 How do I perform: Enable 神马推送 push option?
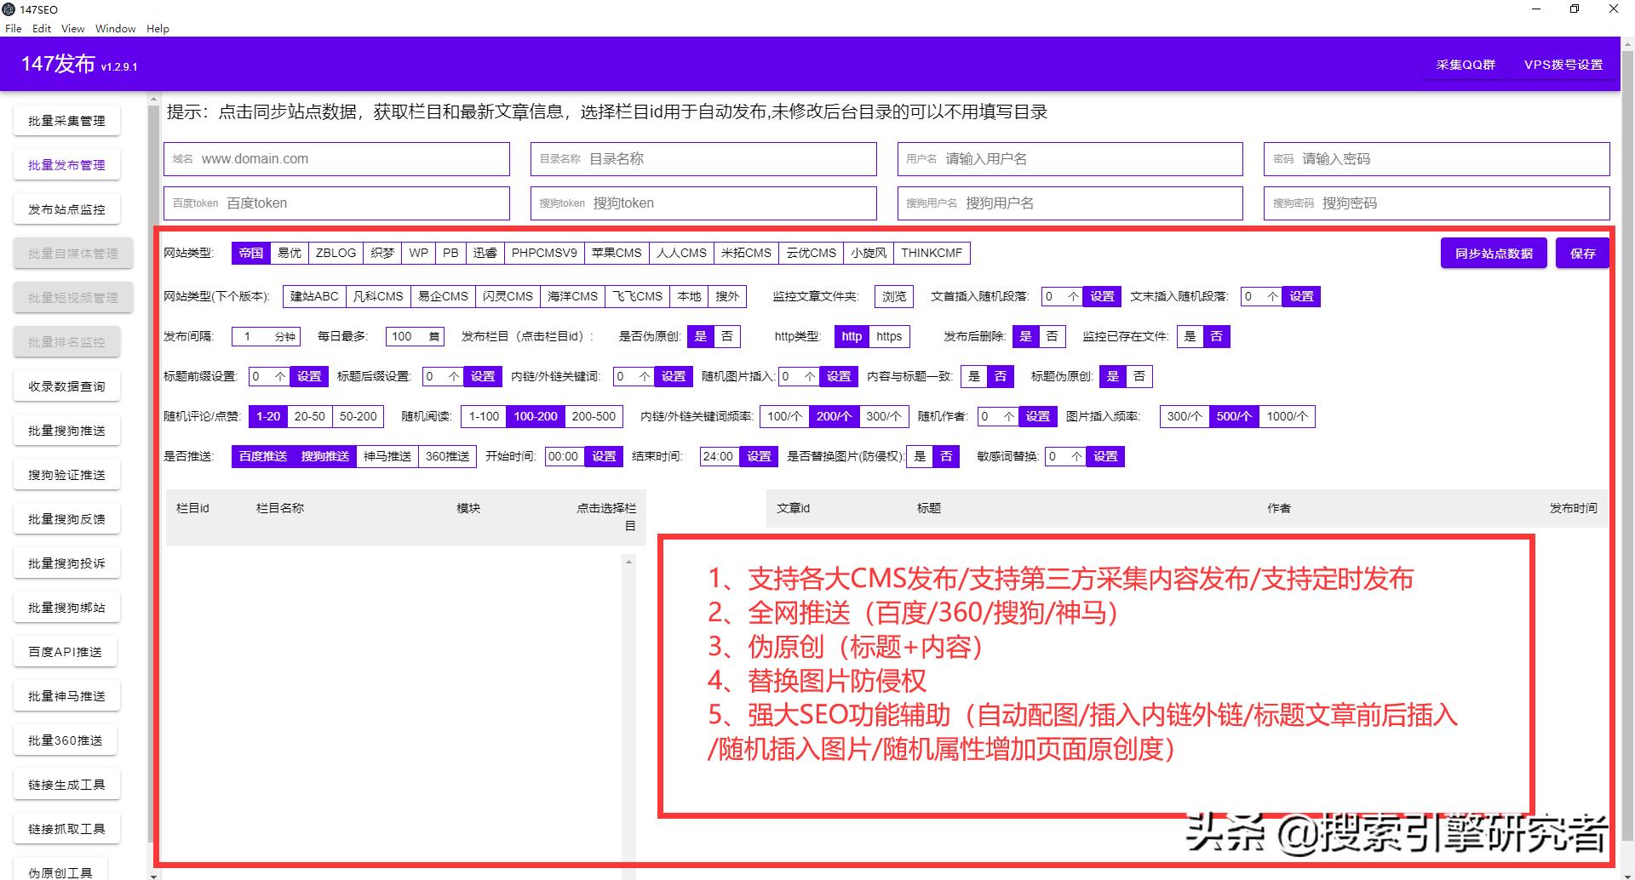pos(386,456)
